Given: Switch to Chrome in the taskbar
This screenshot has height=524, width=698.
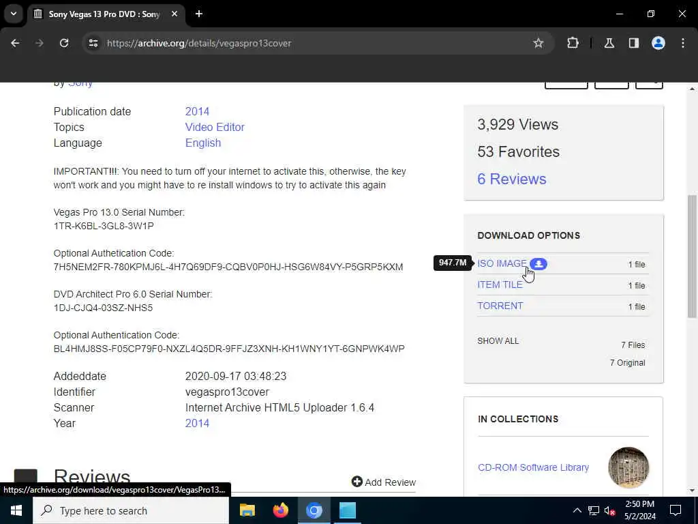Looking at the screenshot, I should [x=314, y=510].
